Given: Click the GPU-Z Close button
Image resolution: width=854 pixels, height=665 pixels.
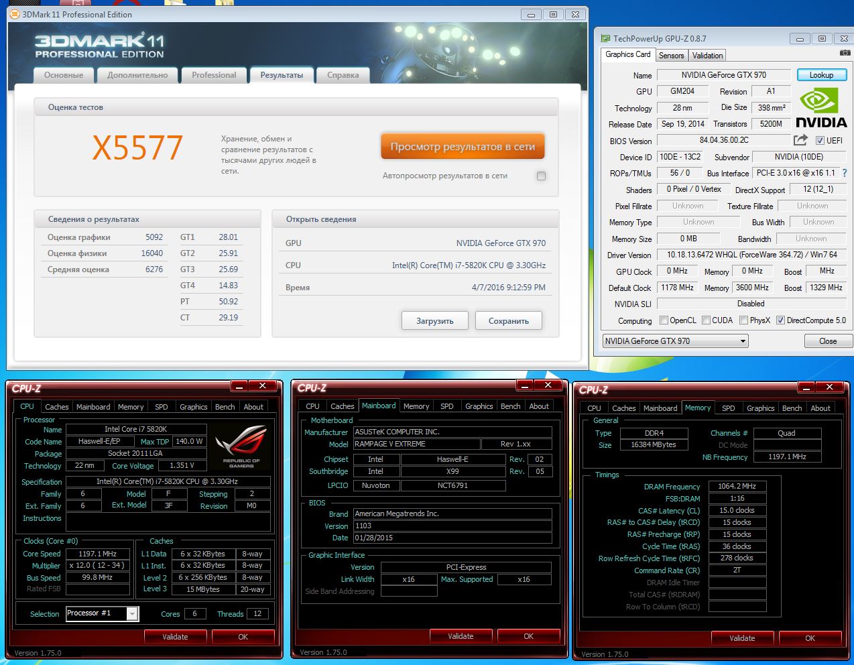Looking at the screenshot, I should click(828, 341).
